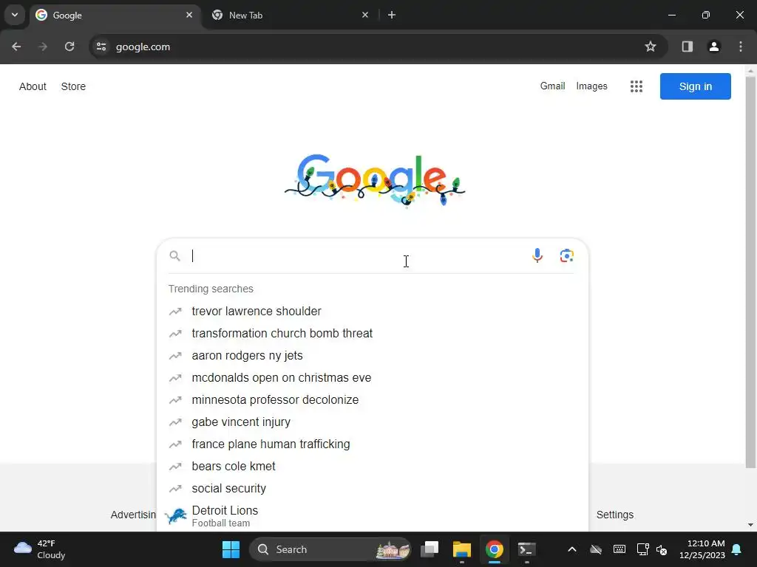The height and width of the screenshot is (567, 757).
Task: Click into the Google search field
Action: click(357, 255)
